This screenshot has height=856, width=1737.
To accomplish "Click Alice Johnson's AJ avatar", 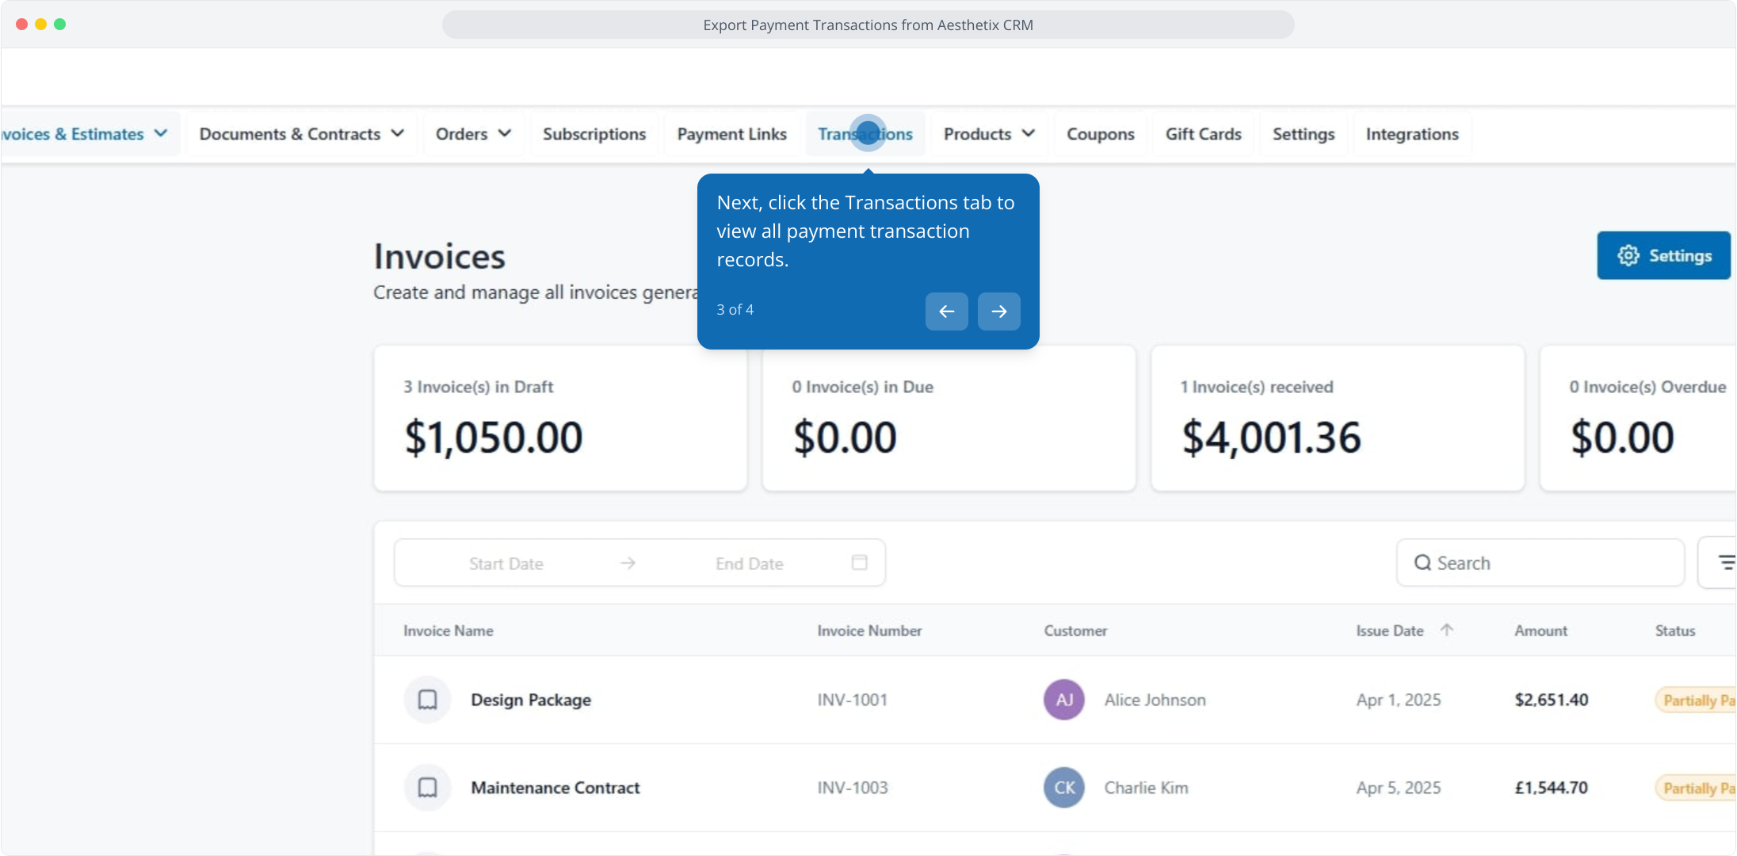I will click(1063, 700).
